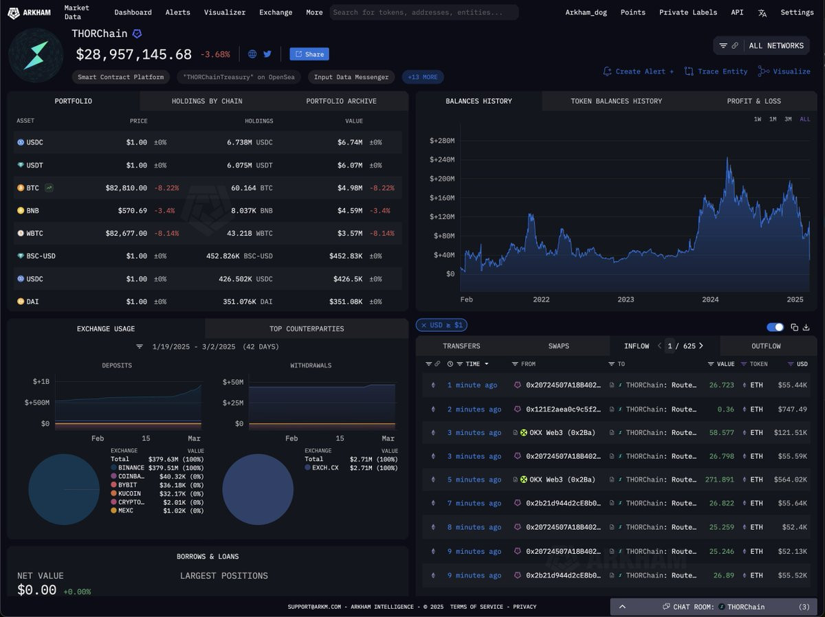Click the search tokens and addresses field
The width and height of the screenshot is (825, 617).
coord(424,12)
